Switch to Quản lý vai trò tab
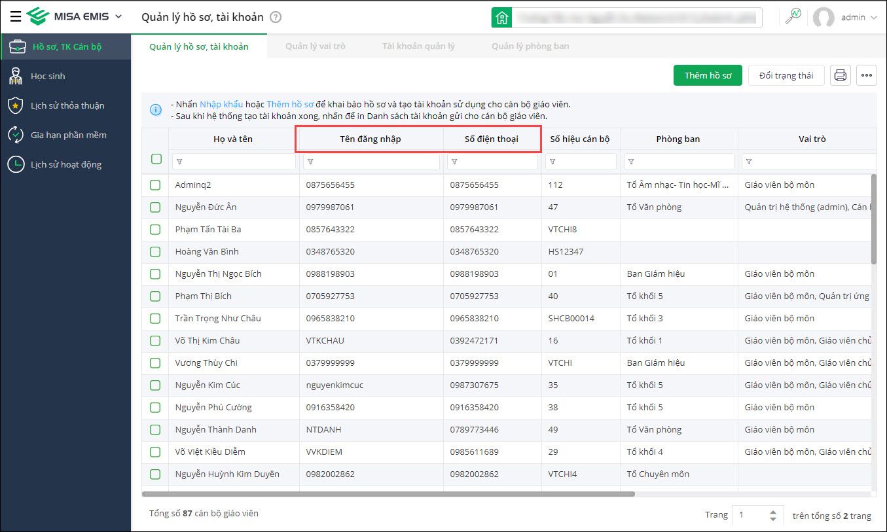 tap(315, 46)
